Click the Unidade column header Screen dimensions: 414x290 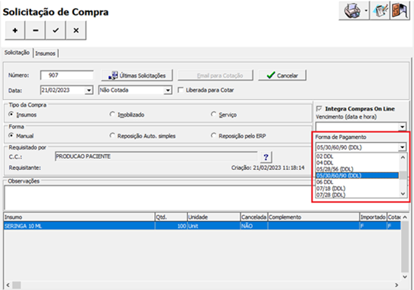tap(214, 217)
